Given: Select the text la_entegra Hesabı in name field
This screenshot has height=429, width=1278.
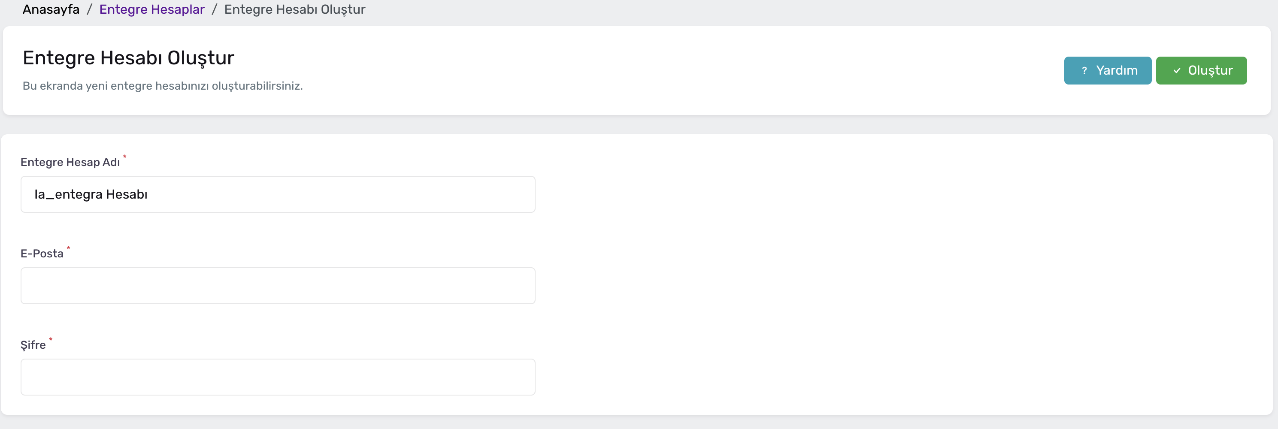Looking at the screenshot, I should point(91,194).
